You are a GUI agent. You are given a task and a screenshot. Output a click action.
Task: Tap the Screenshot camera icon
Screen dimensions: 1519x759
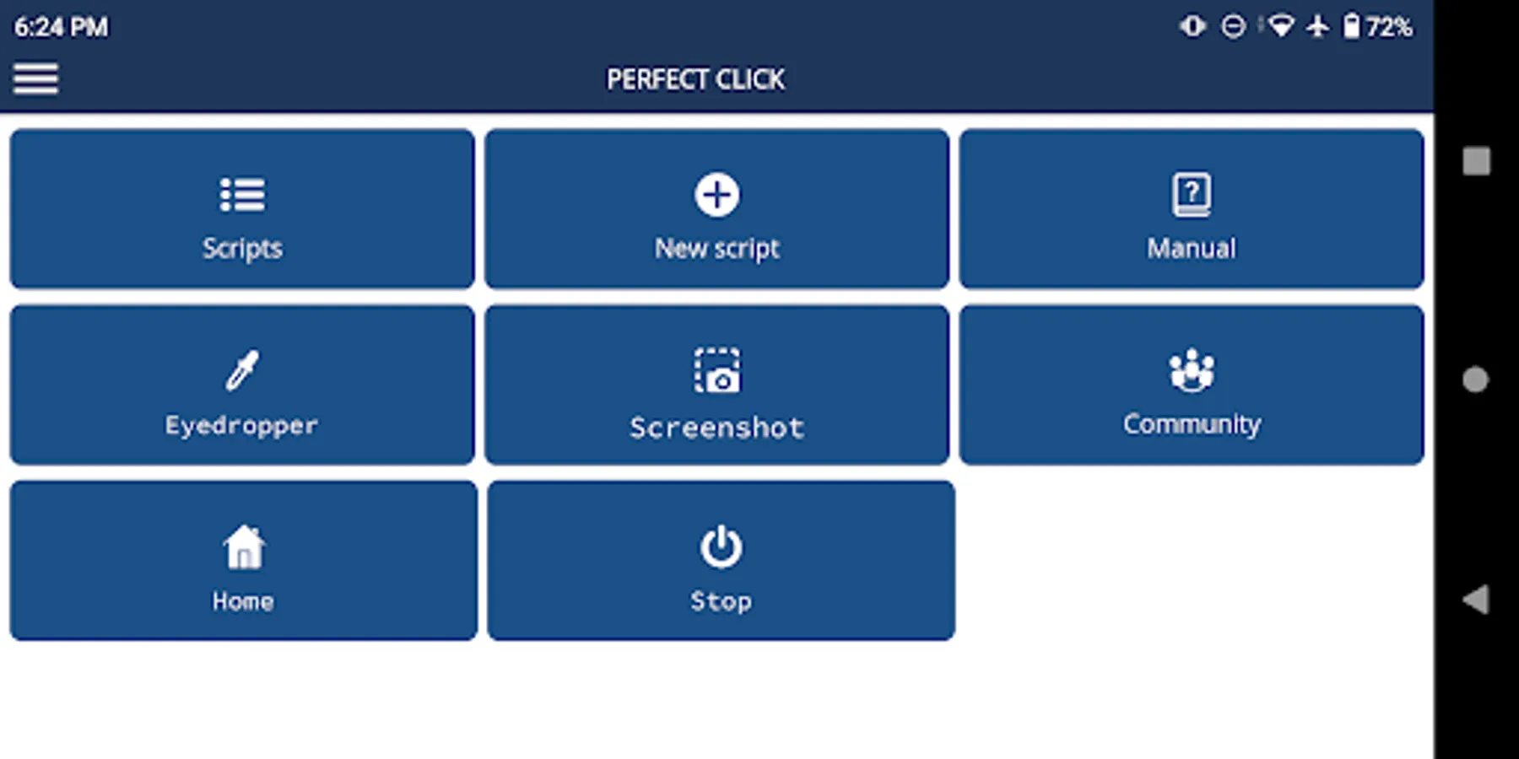click(717, 370)
